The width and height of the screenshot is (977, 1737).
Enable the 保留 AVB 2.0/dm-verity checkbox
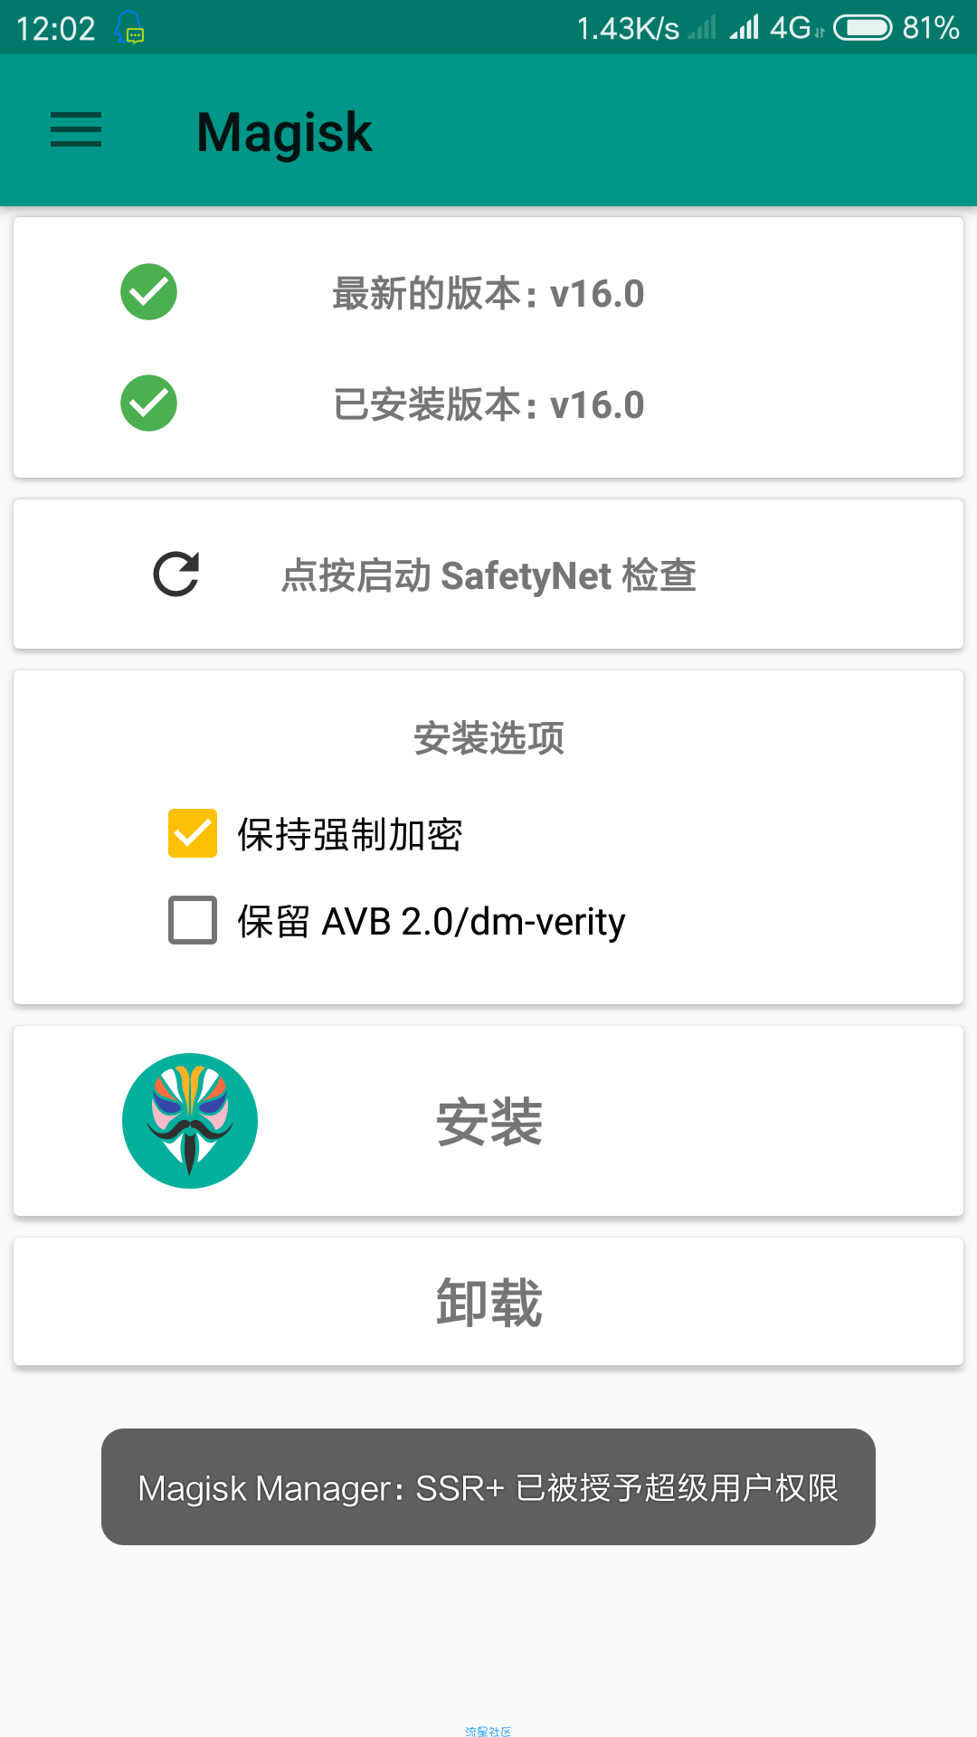193,920
